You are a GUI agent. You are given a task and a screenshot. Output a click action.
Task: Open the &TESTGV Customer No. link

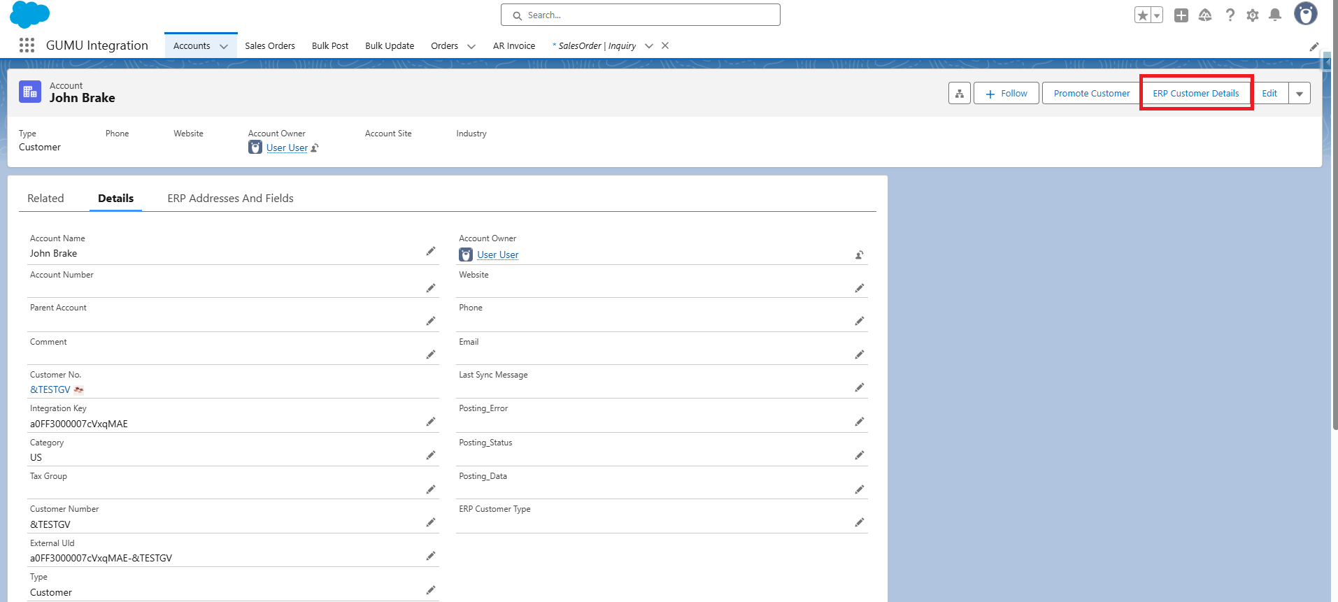[50, 389]
